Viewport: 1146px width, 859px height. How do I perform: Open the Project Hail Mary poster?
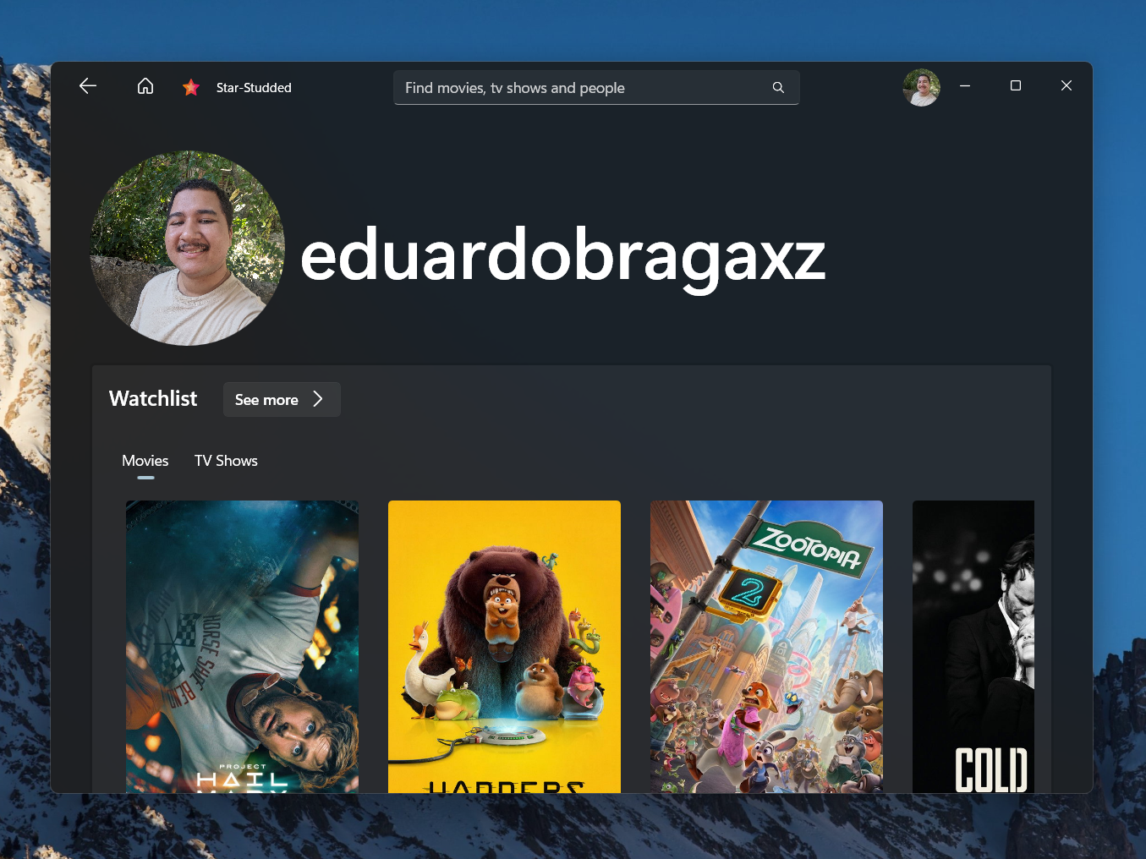point(242,647)
